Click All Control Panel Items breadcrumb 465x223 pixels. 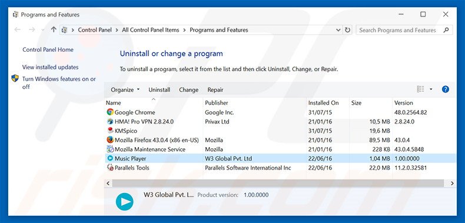tap(151, 30)
